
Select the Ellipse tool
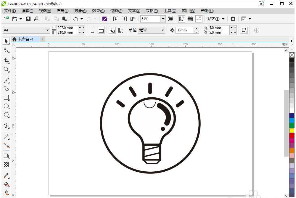(x=7, y=106)
